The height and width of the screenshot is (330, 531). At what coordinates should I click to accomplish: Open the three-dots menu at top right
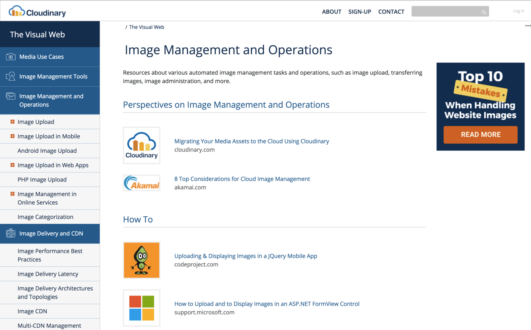[528, 26]
